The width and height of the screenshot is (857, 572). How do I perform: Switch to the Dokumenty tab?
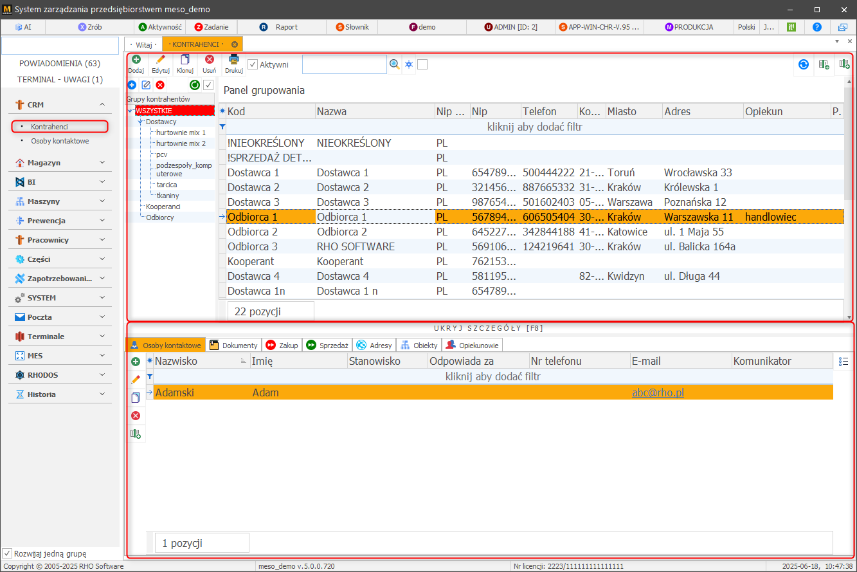(x=234, y=346)
